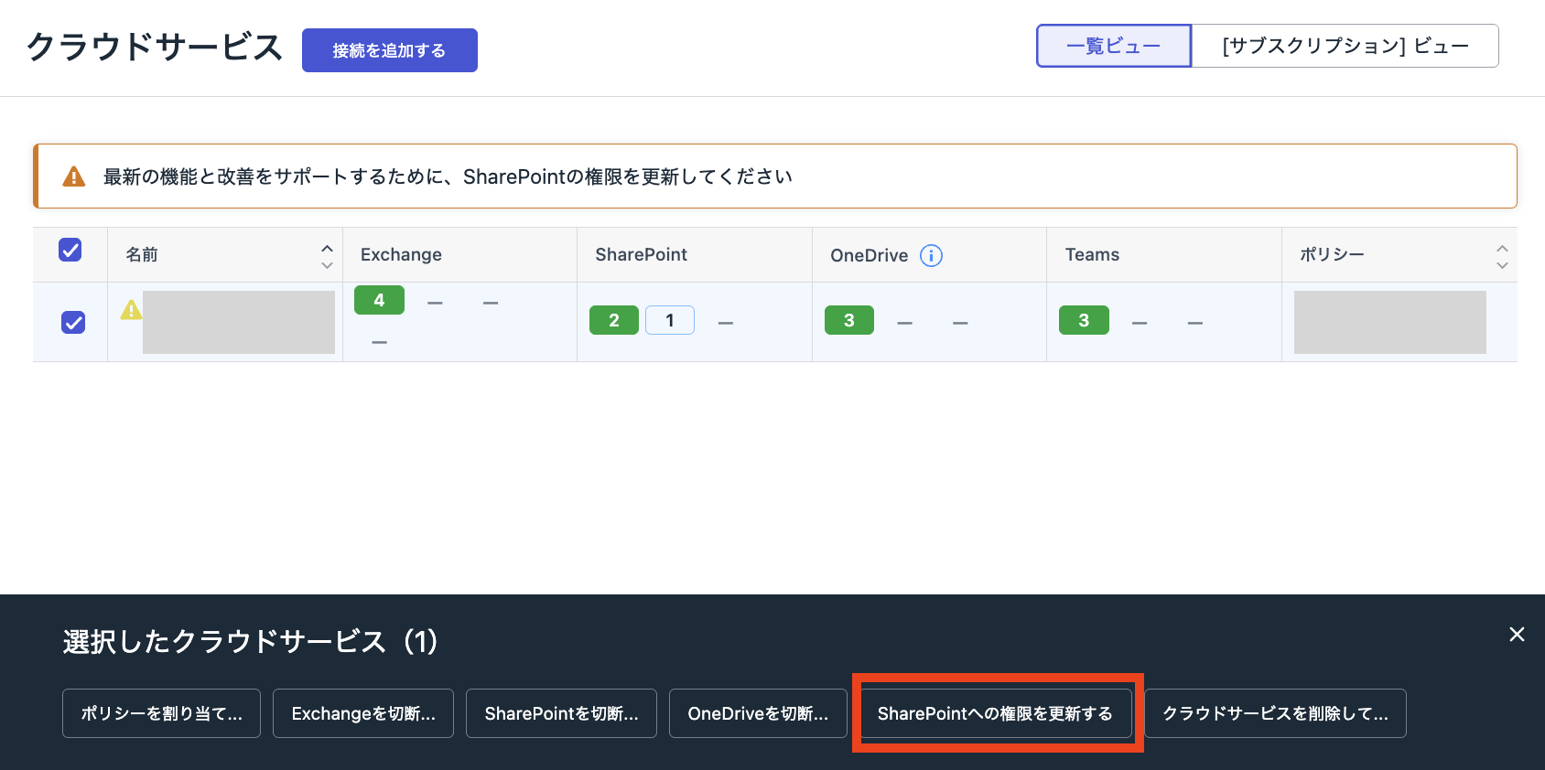Click the 選択したクラウドサービス (1) heading
1545x770 pixels.
[251, 641]
